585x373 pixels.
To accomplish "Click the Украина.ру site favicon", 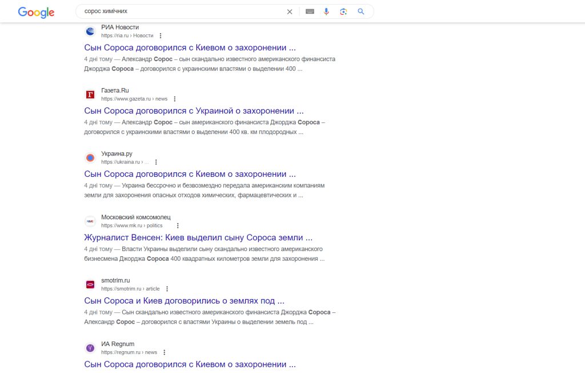I will point(90,158).
